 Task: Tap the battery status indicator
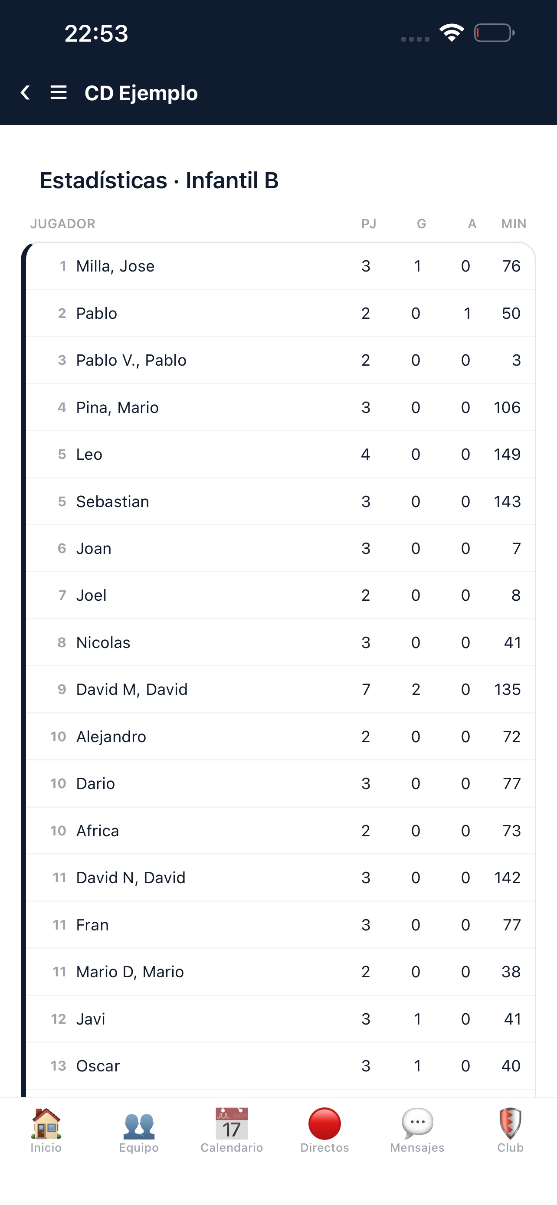495,33
